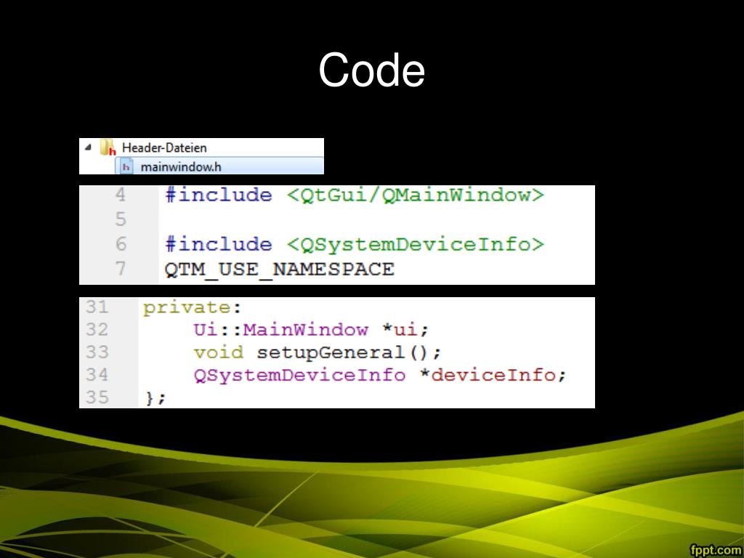Click the QTM_USE_NAMESPACE macro text
This screenshot has width=744, height=558.
click(280, 270)
